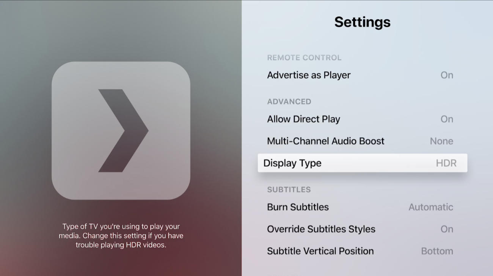The image size is (493, 276).
Task: Click the REMOTE CONTROL section header
Action: 304,58
